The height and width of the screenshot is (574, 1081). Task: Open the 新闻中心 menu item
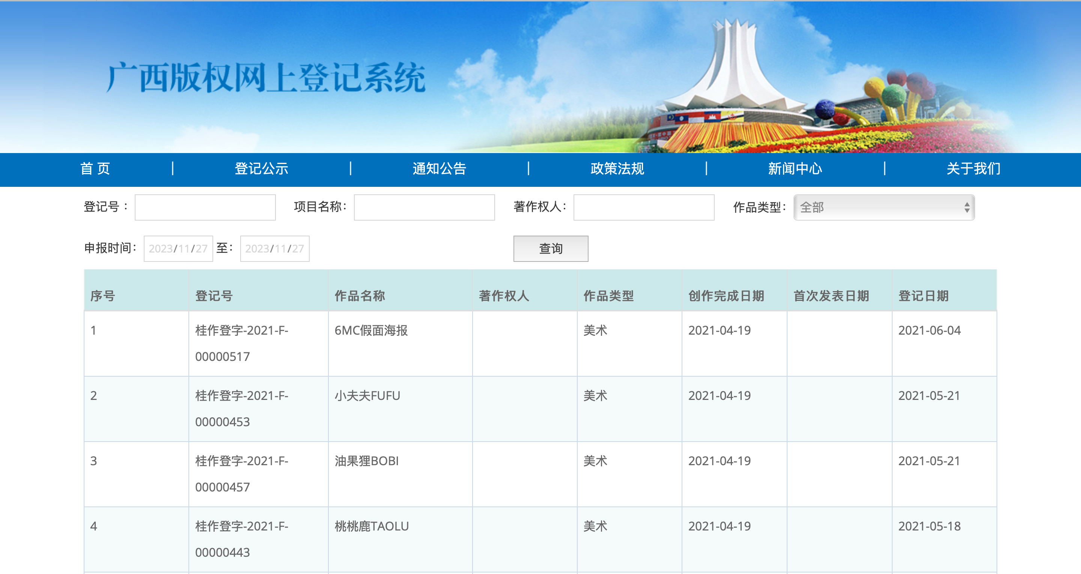tap(795, 169)
